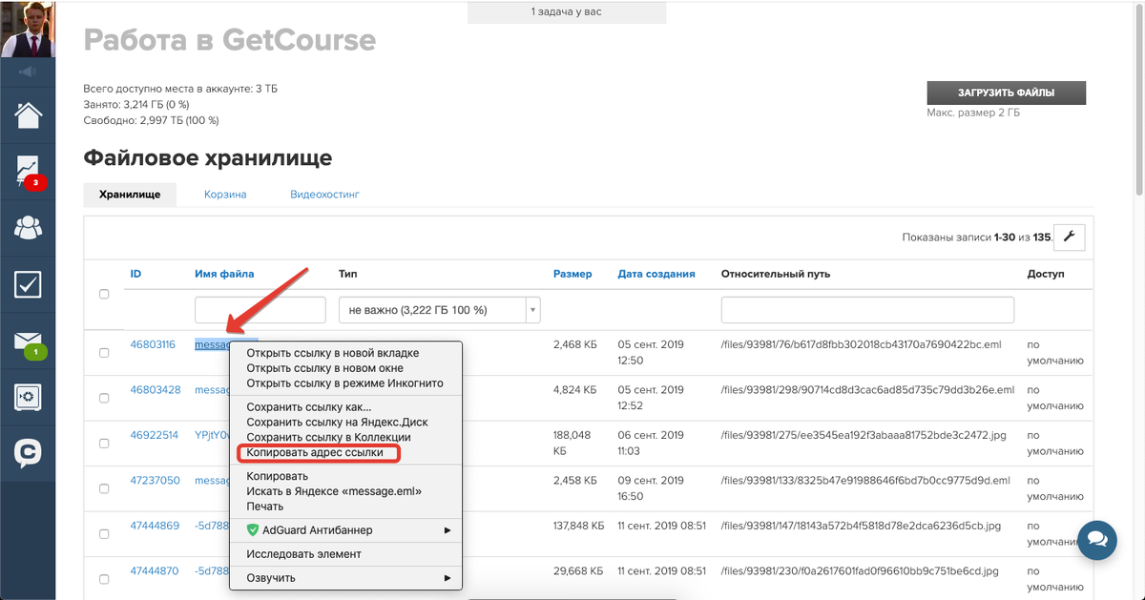This screenshot has width=1145, height=600.
Task: Expand the AdGuard Антибаннер submenu
Action: [346, 530]
